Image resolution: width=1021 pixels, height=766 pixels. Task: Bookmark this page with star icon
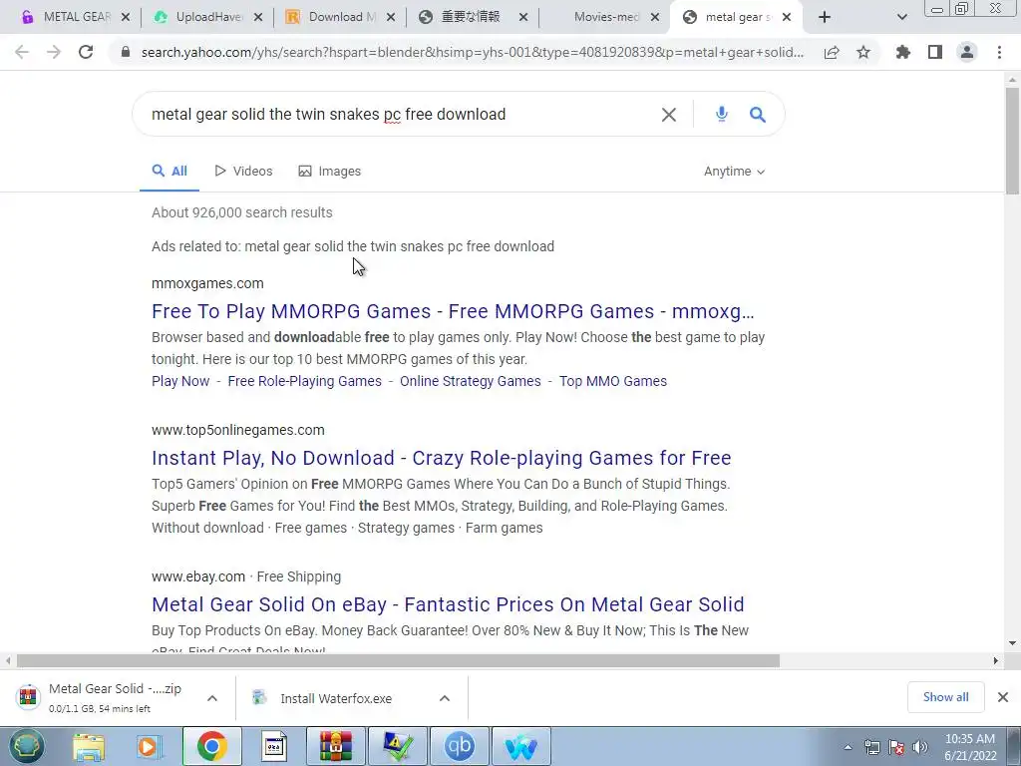coord(863,52)
